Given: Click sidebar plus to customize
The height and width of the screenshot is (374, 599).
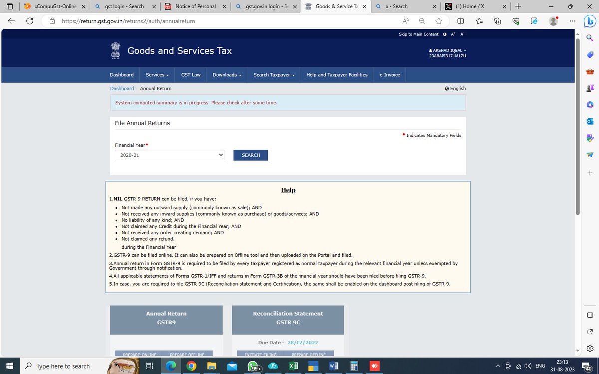Looking at the screenshot, I should coord(590,173).
